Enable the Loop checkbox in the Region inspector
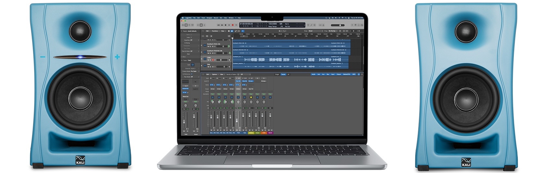545x173 pixels. (x=191, y=37)
